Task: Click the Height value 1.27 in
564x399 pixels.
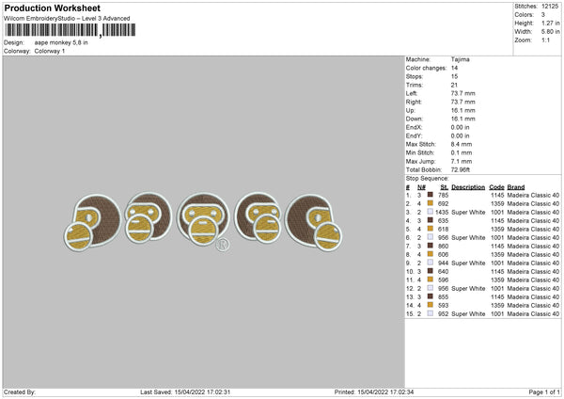Action: tap(551, 23)
